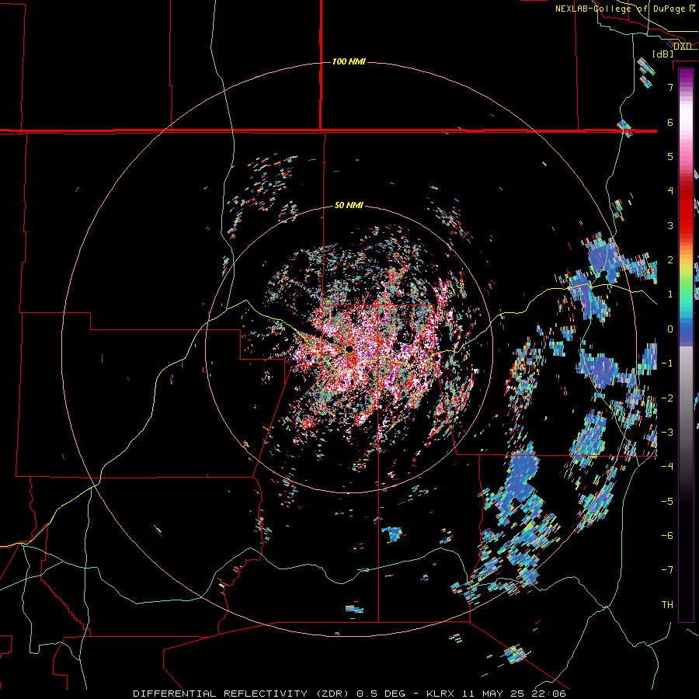Click the -2 value on the dB scale
The image size is (699, 699).
[667, 398]
